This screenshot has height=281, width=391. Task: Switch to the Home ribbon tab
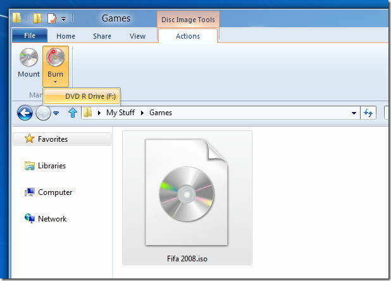pos(66,36)
